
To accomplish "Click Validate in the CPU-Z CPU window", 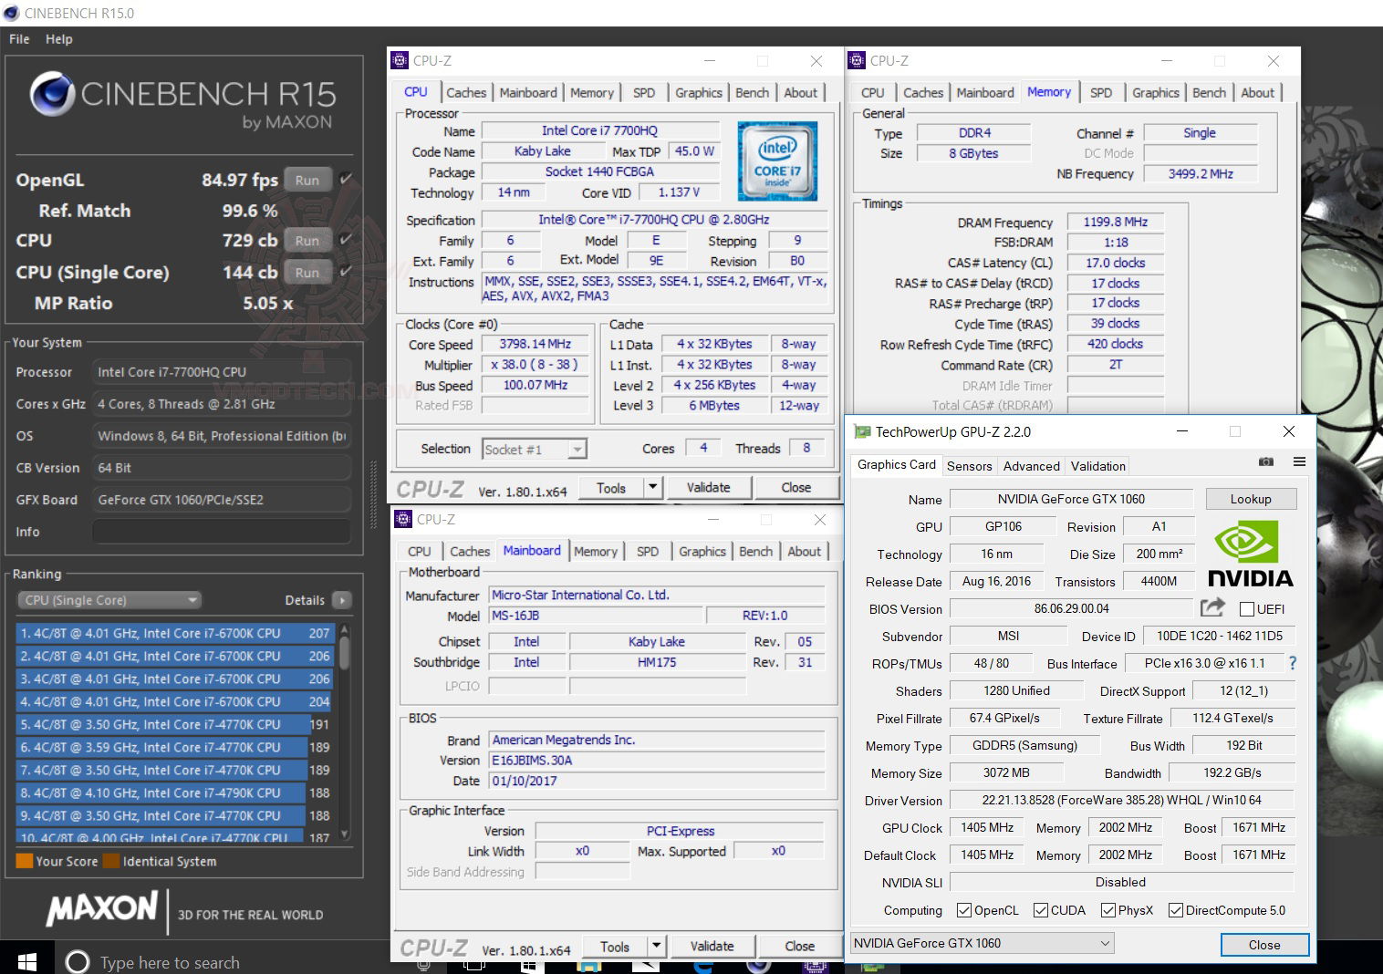I will (x=709, y=488).
